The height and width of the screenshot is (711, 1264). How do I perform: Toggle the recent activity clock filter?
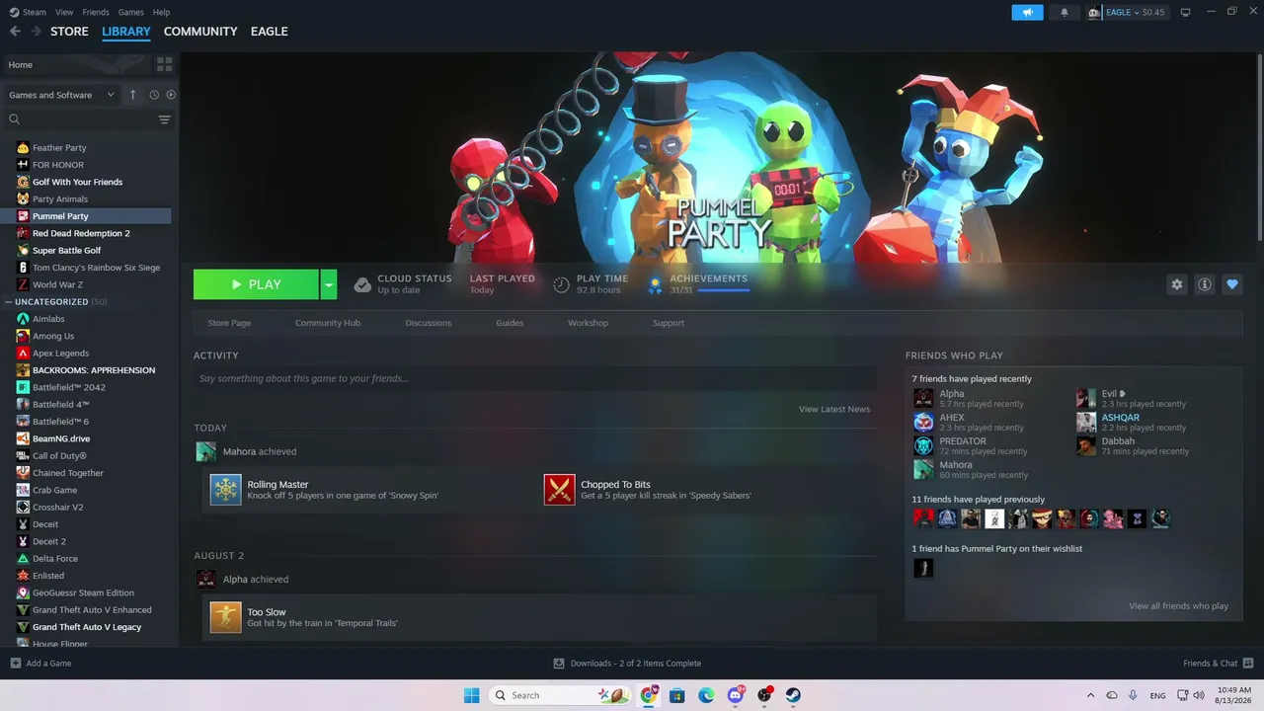point(154,95)
